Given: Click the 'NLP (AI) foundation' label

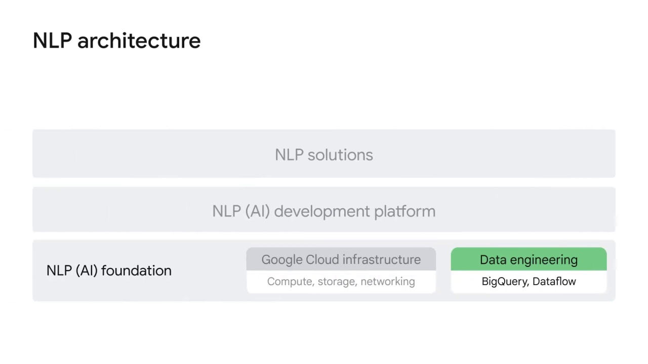Looking at the screenshot, I should [109, 270].
